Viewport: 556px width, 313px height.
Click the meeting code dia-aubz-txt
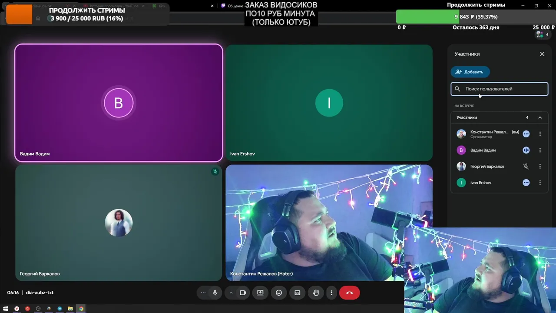point(40,293)
